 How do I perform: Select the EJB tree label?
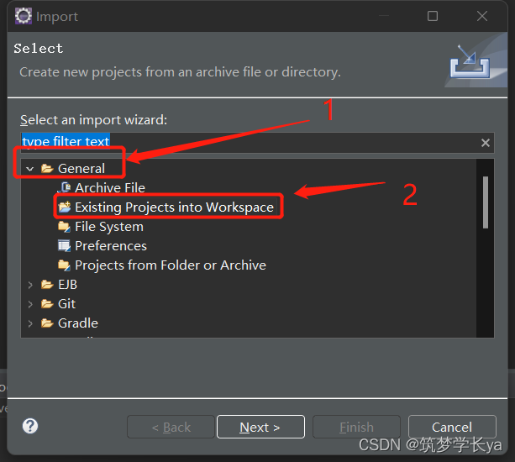(x=68, y=285)
